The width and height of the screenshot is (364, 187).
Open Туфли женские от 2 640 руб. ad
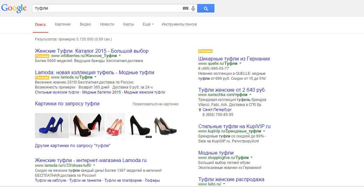[232, 90]
